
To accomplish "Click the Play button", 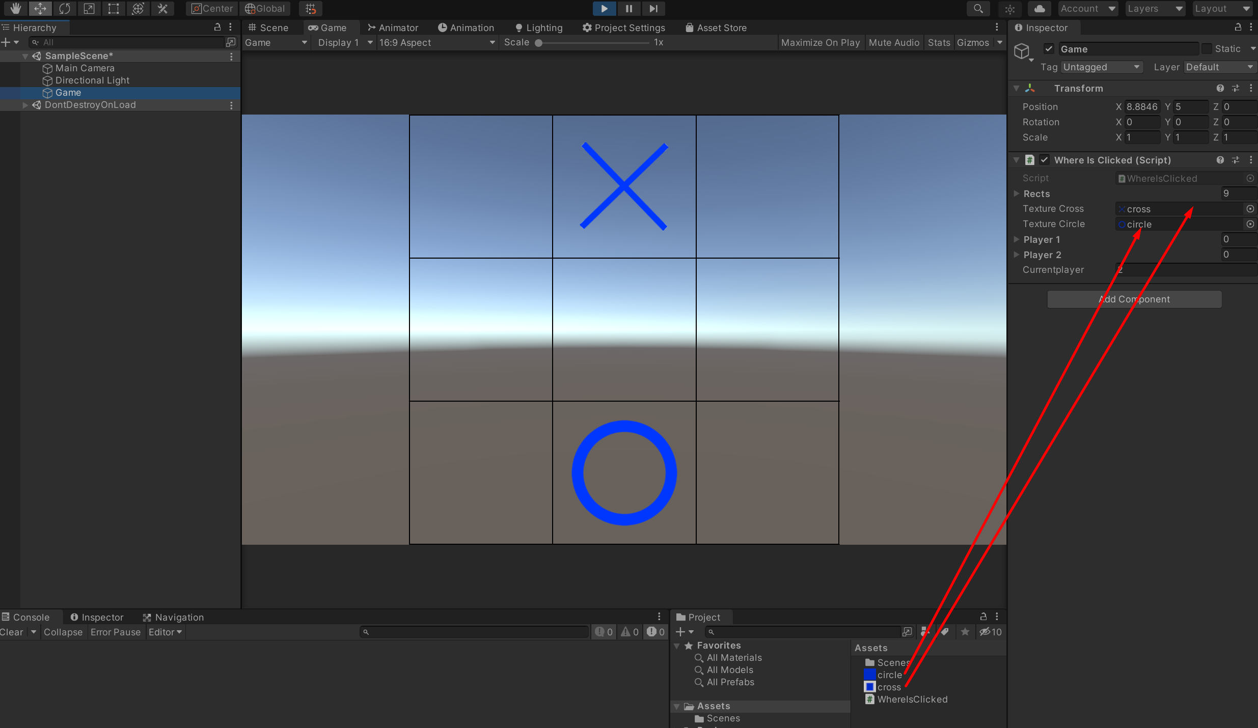I will 604,9.
